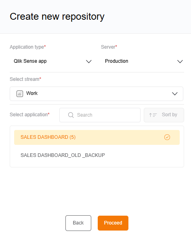This screenshot has width=191, height=239.
Task: Select the SALES DASHBOARD (5) application row
Action: coord(97,137)
